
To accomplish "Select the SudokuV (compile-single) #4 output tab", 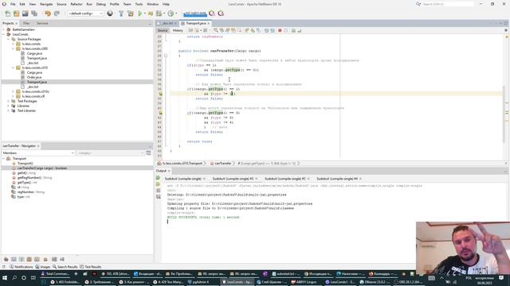I will pos(337,179).
